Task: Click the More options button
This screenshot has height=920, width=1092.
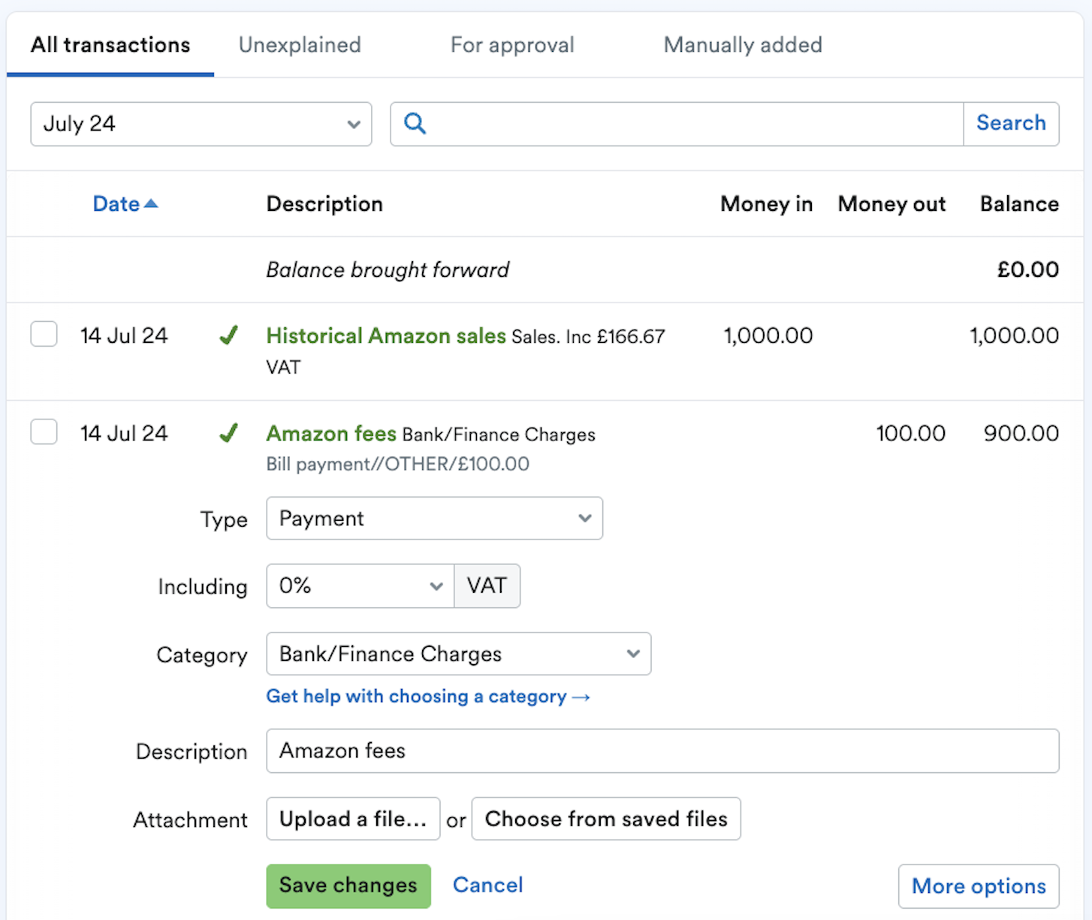Action: (x=979, y=886)
